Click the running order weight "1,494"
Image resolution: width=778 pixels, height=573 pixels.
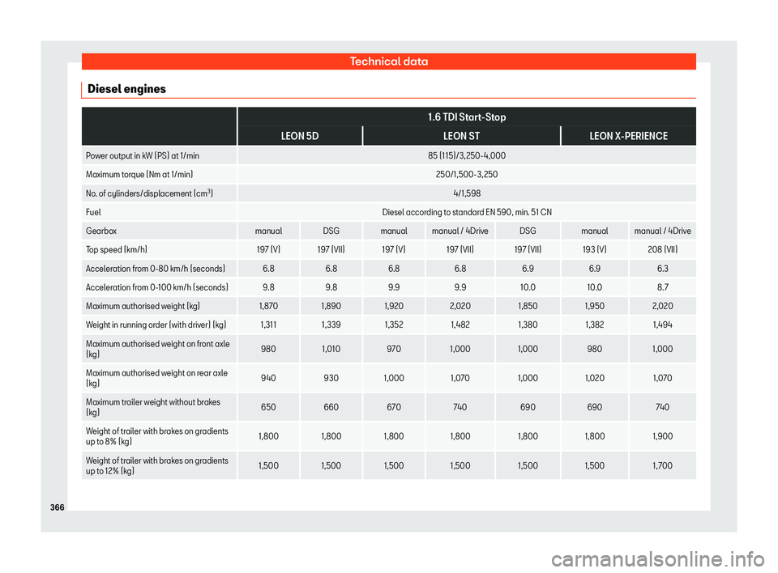pyautogui.click(x=662, y=325)
